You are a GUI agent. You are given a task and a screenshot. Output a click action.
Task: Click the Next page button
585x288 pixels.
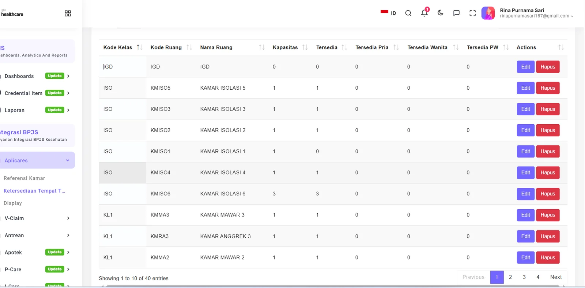pos(556,277)
